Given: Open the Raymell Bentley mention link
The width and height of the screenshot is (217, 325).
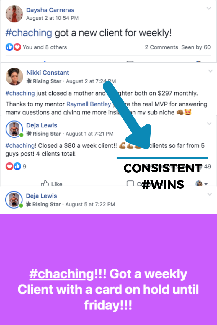Looking at the screenshot, I should [89, 104].
